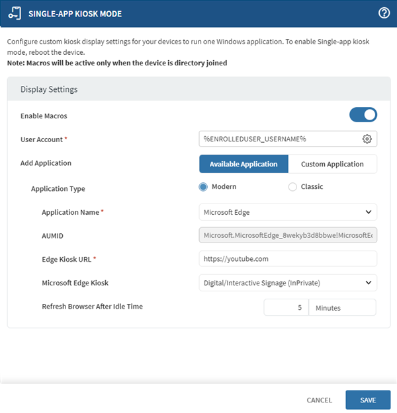Focus the Edge Kiosk URL field

pos(288,259)
